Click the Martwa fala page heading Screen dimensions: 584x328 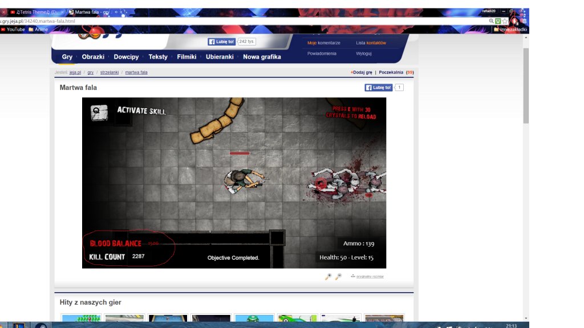[78, 88]
